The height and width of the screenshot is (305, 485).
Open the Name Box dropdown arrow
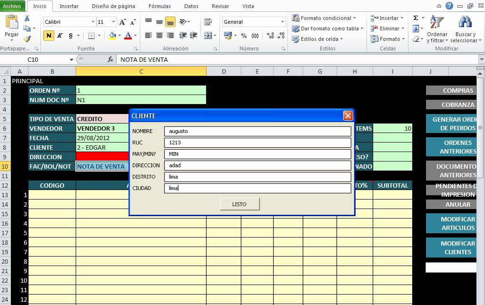point(71,60)
